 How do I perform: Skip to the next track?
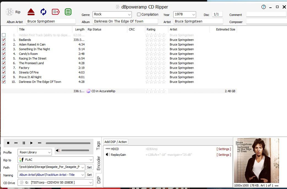click(40, 143)
